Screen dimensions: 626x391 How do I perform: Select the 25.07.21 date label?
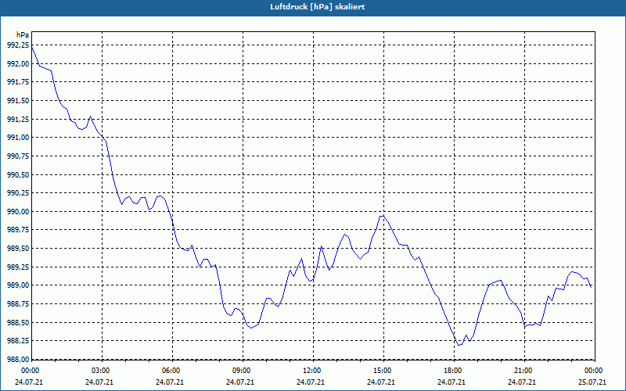[x=592, y=382]
